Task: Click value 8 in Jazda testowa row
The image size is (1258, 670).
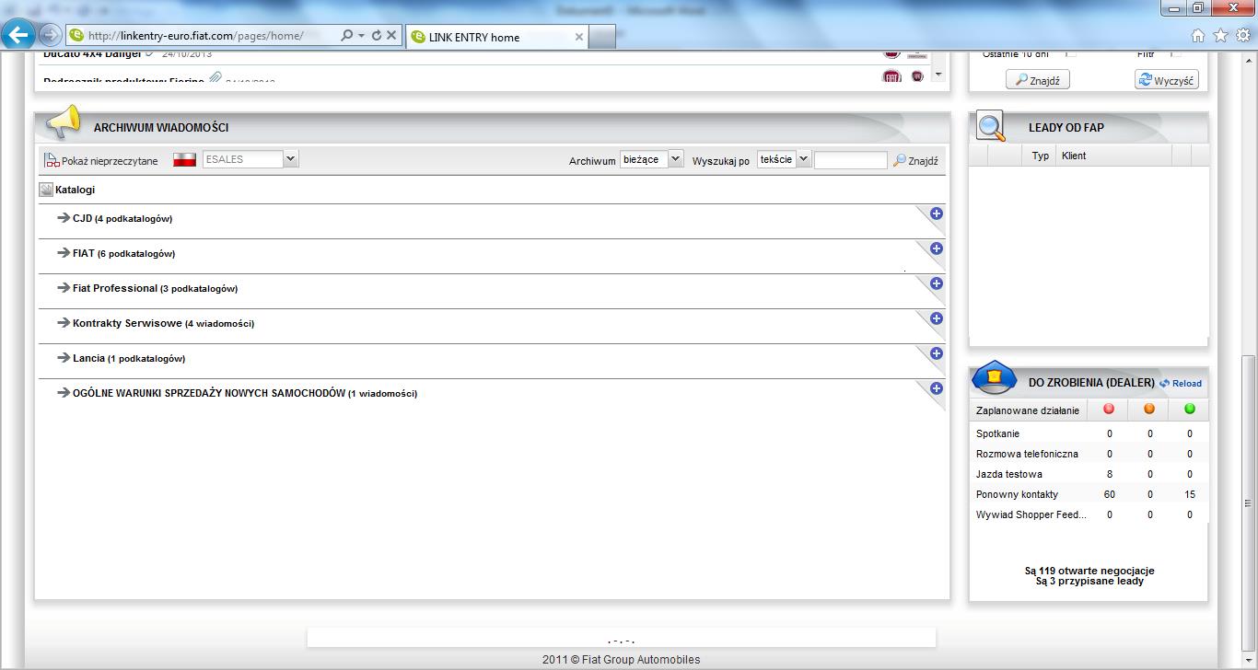Action: tap(1109, 474)
